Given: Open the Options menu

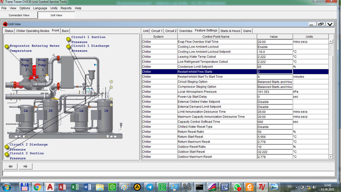Looking at the screenshot, I should click(25, 8).
